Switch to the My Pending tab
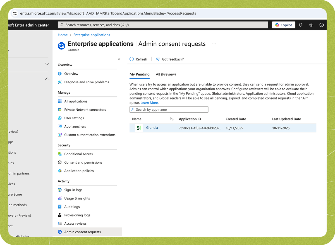Image resolution: width=335 pixels, height=245 pixels. point(140,74)
